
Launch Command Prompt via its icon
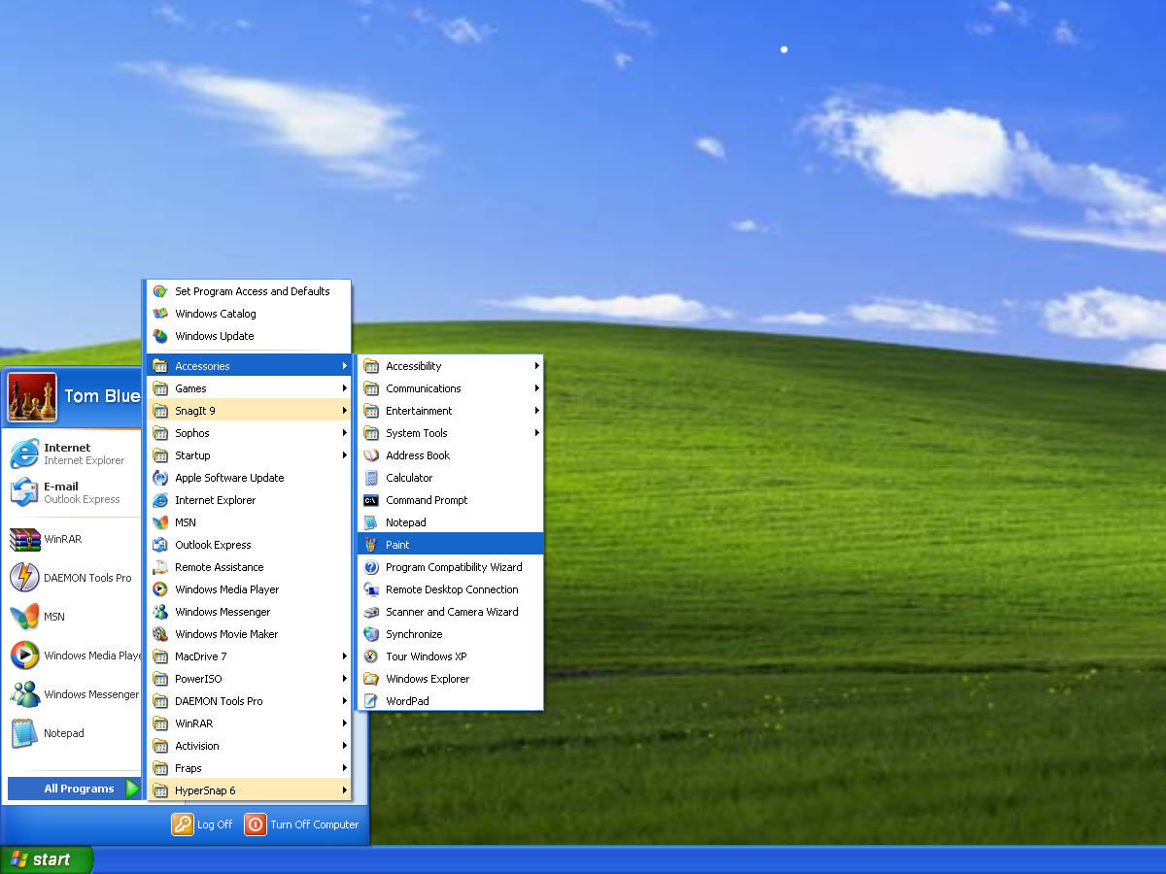click(370, 500)
